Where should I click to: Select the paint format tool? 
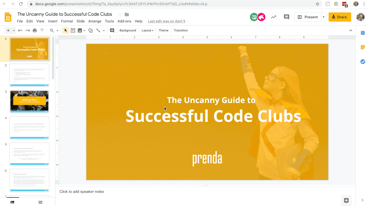coord(42,30)
